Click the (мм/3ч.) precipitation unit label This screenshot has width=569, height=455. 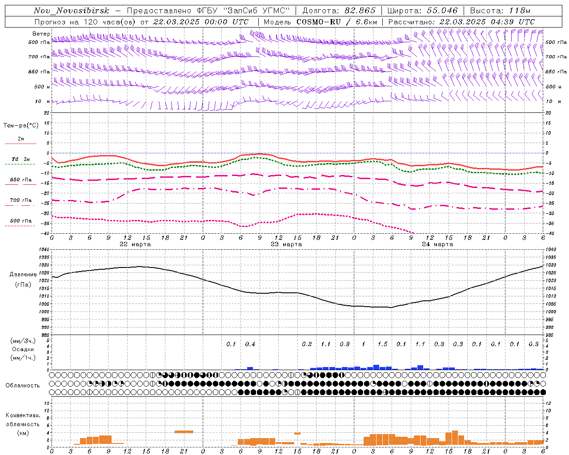pos(23,341)
